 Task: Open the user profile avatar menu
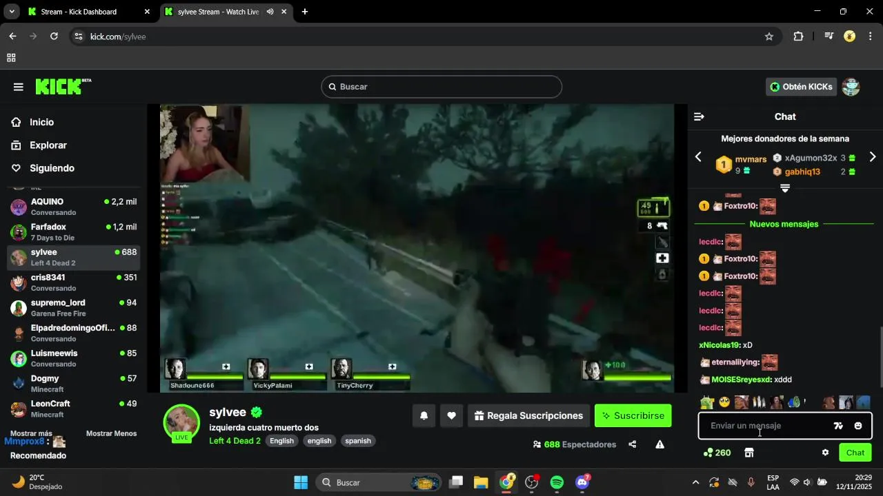[851, 87]
